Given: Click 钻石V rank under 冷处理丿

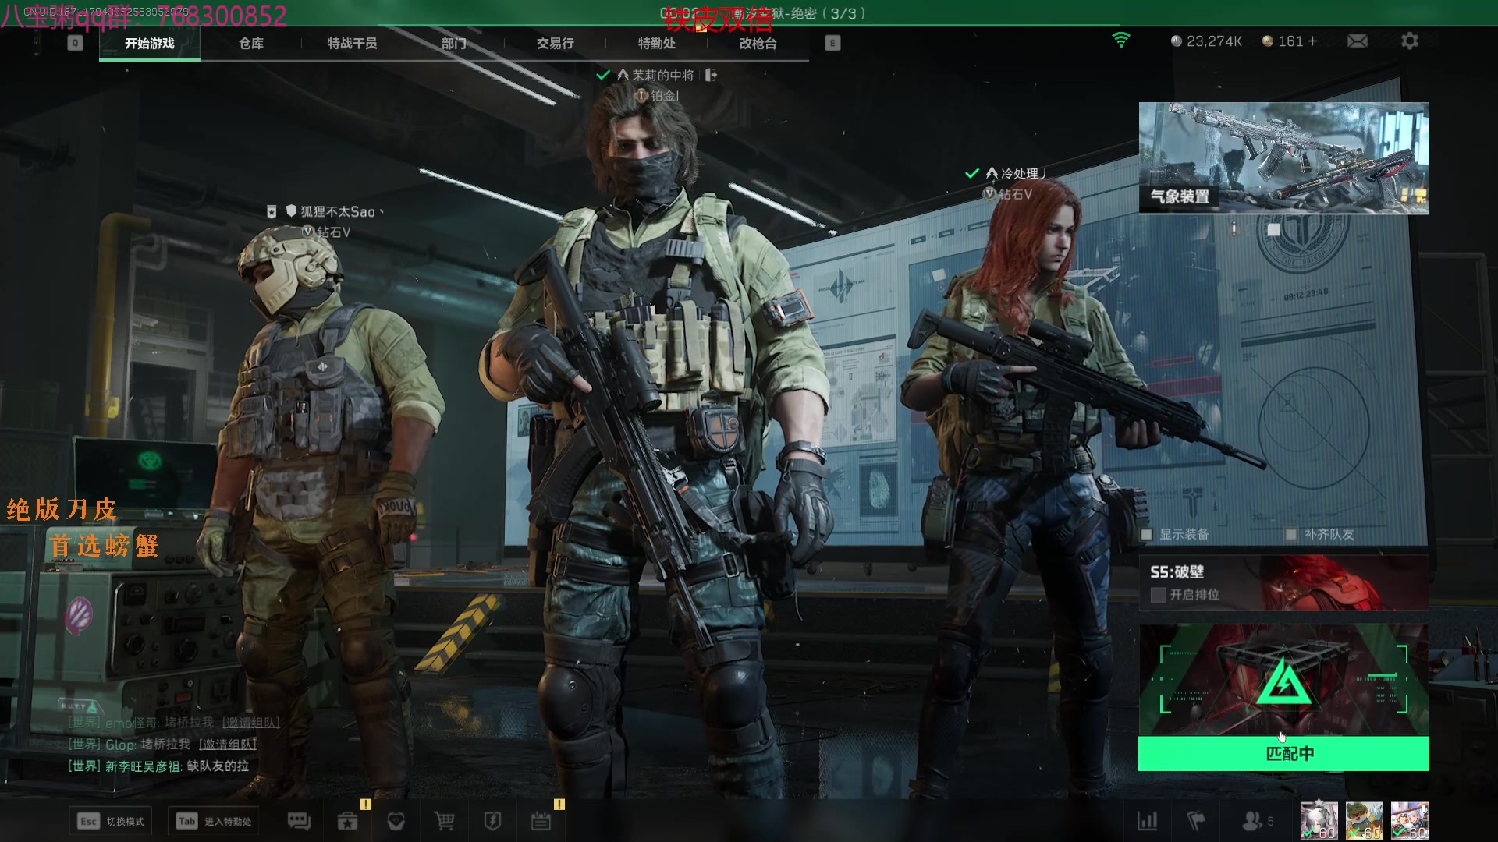Looking at the screenshot, I should 1015,194.
